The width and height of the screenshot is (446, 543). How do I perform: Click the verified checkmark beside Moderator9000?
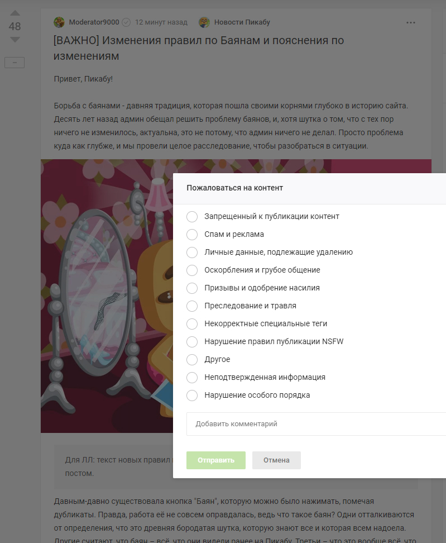point(126,22)
